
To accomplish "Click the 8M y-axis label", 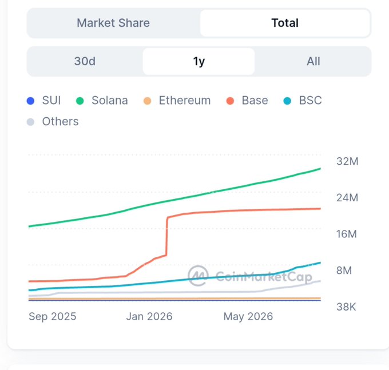I will pos(344,270).
